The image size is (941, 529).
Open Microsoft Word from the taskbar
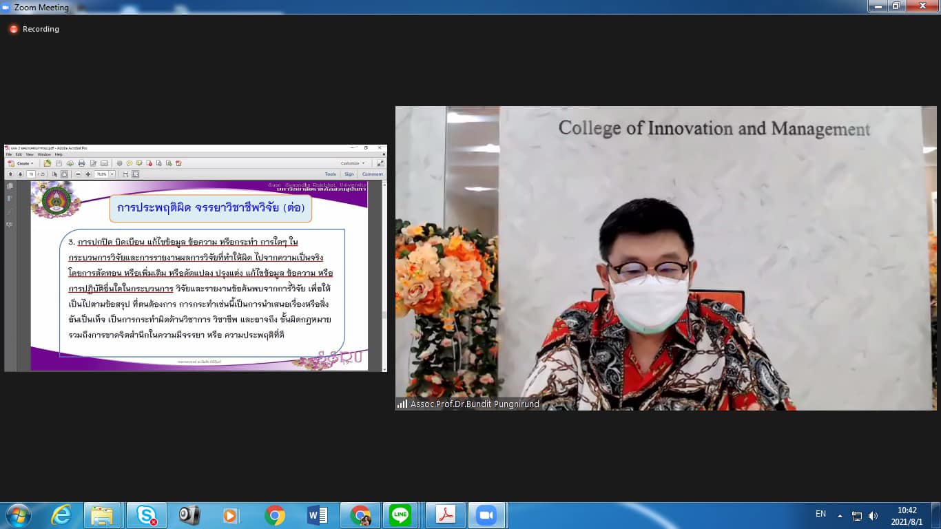click(317, 515)
